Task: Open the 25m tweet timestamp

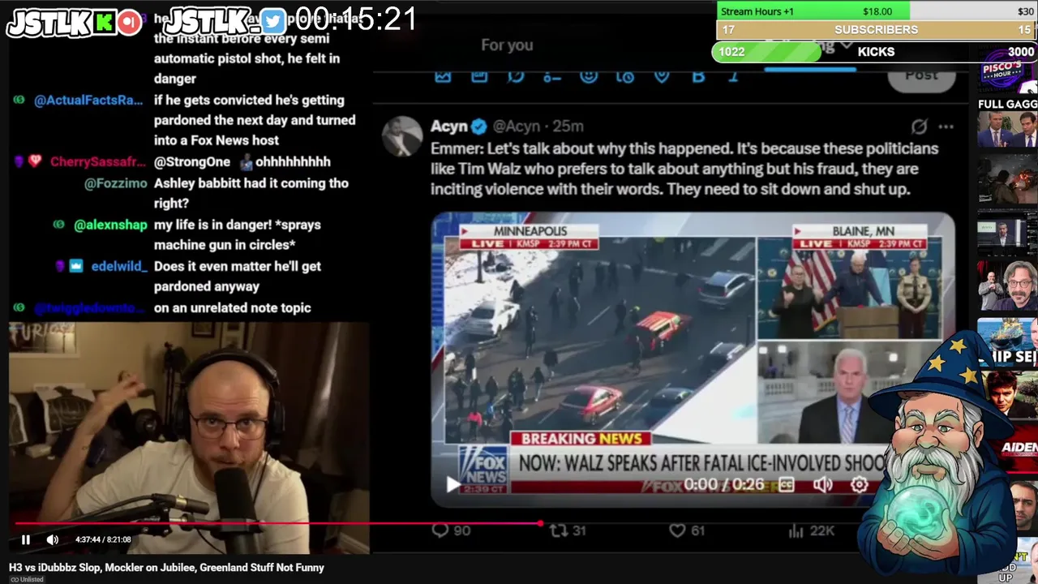Action: [x=568, y=127]
